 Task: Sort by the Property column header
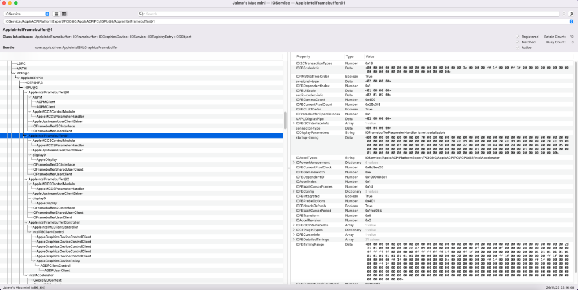point(303,57)
